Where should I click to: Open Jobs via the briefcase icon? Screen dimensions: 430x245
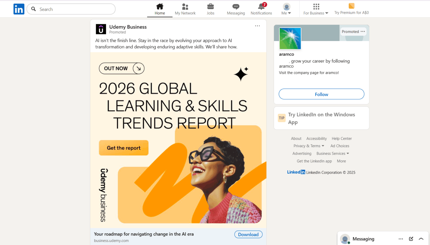click(210, 7)
